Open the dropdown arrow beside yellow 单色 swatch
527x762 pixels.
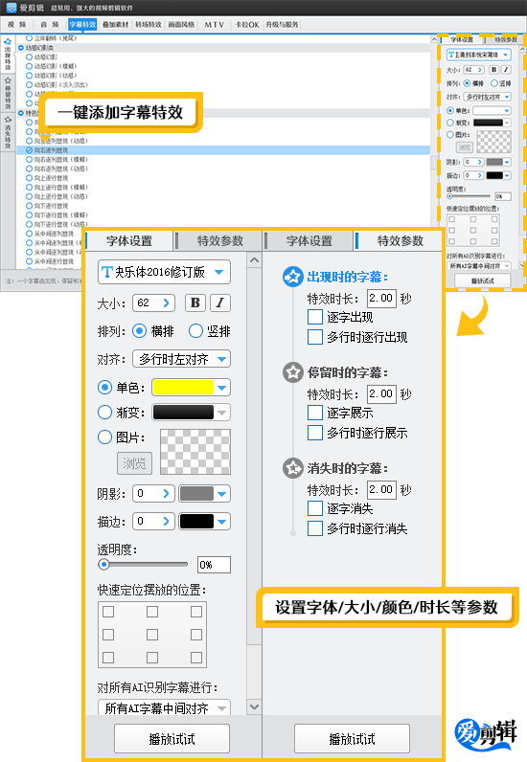[x=222, y=388]
